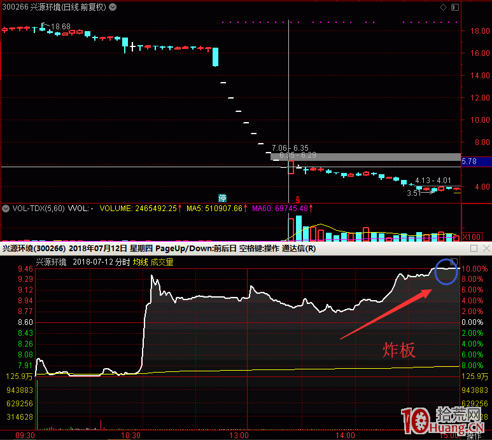Click the small popup icon in the intraday chart
The image size is (492, 440).
click(x=454, y=262)
